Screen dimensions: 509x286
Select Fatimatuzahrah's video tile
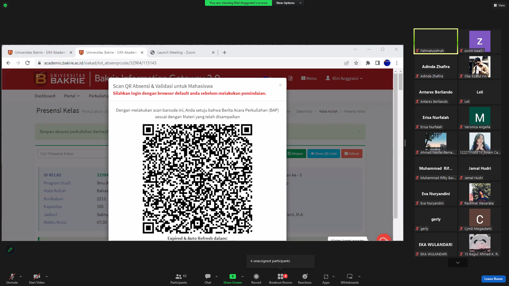point(436,41)
